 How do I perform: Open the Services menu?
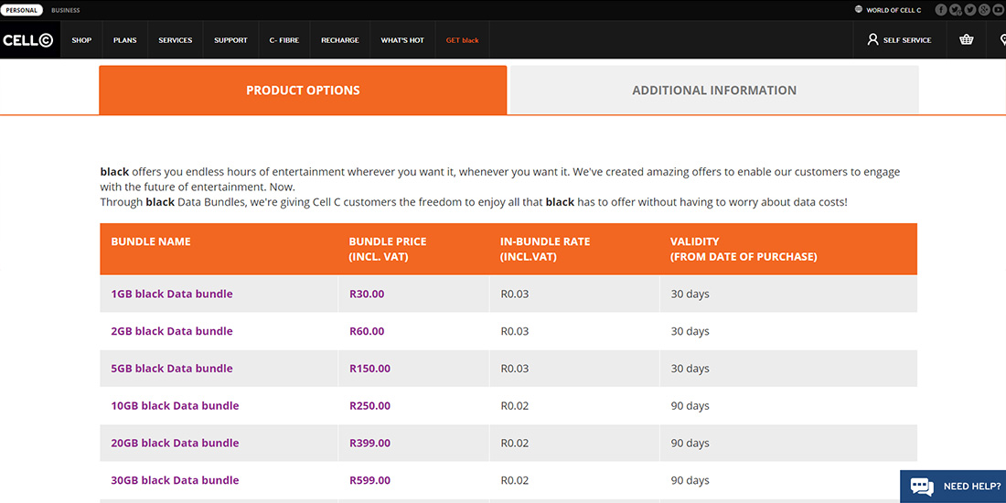click(x=176, y=39)
